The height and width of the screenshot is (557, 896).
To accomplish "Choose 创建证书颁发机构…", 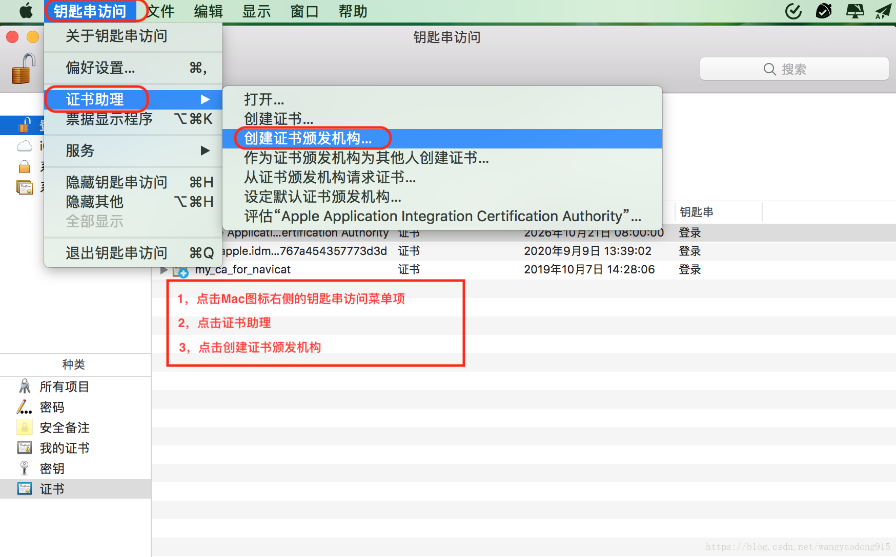I will tap(442, 138).
